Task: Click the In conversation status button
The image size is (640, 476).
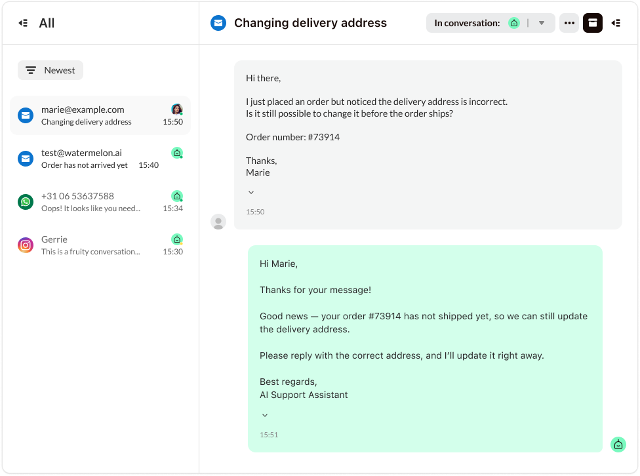Action: click(467, 23)
